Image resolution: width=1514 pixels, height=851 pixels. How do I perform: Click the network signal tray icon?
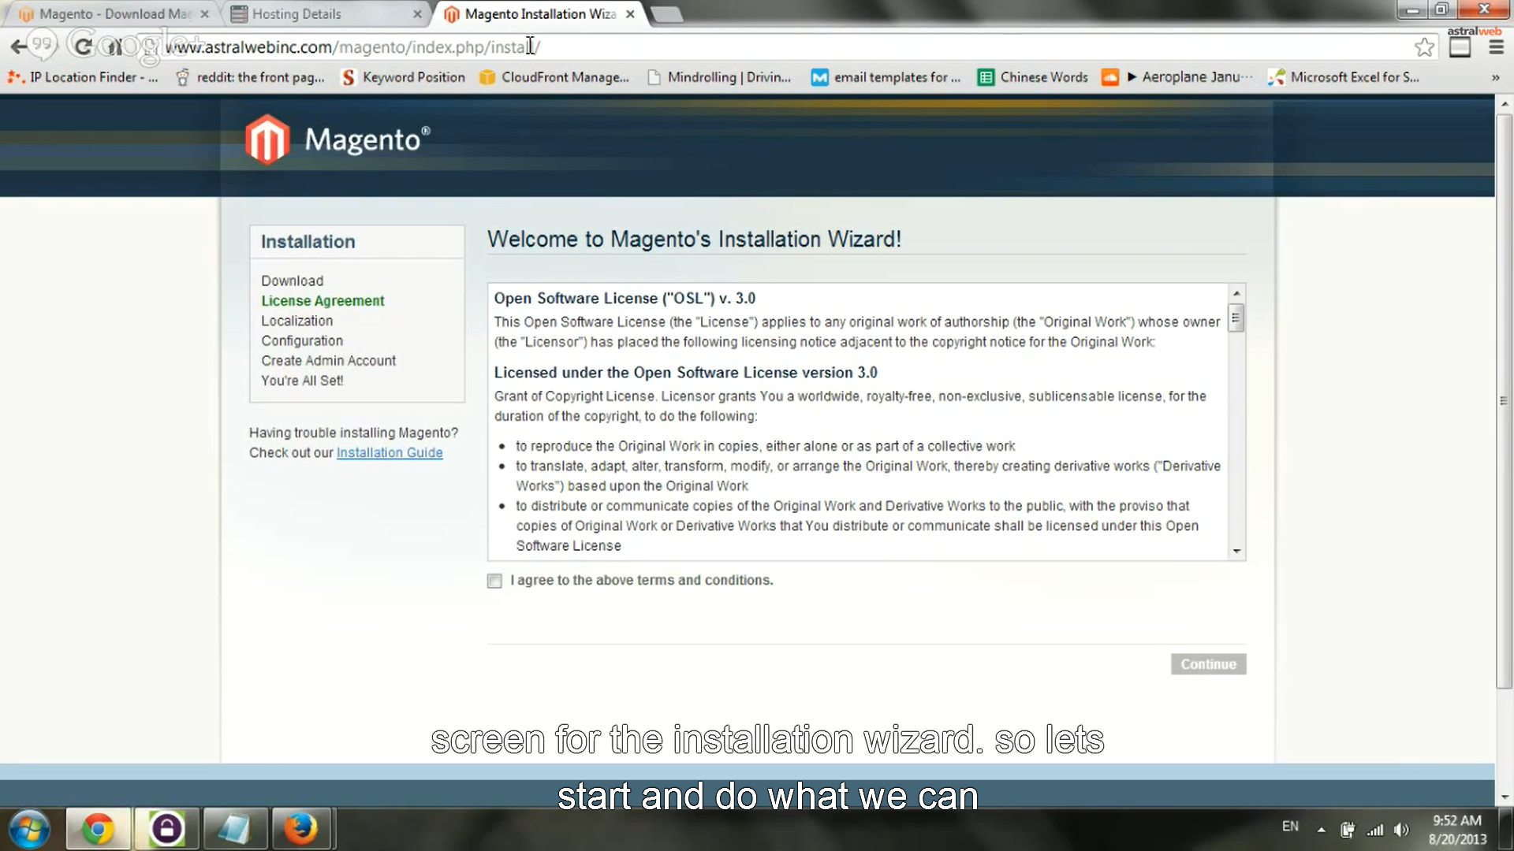[1375, 830]
